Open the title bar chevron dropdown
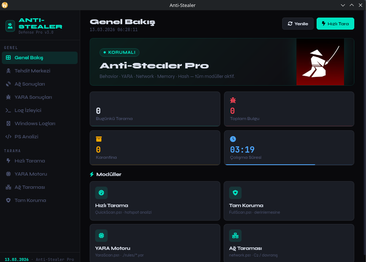366x262 pixels. click(x=343, y=5)
